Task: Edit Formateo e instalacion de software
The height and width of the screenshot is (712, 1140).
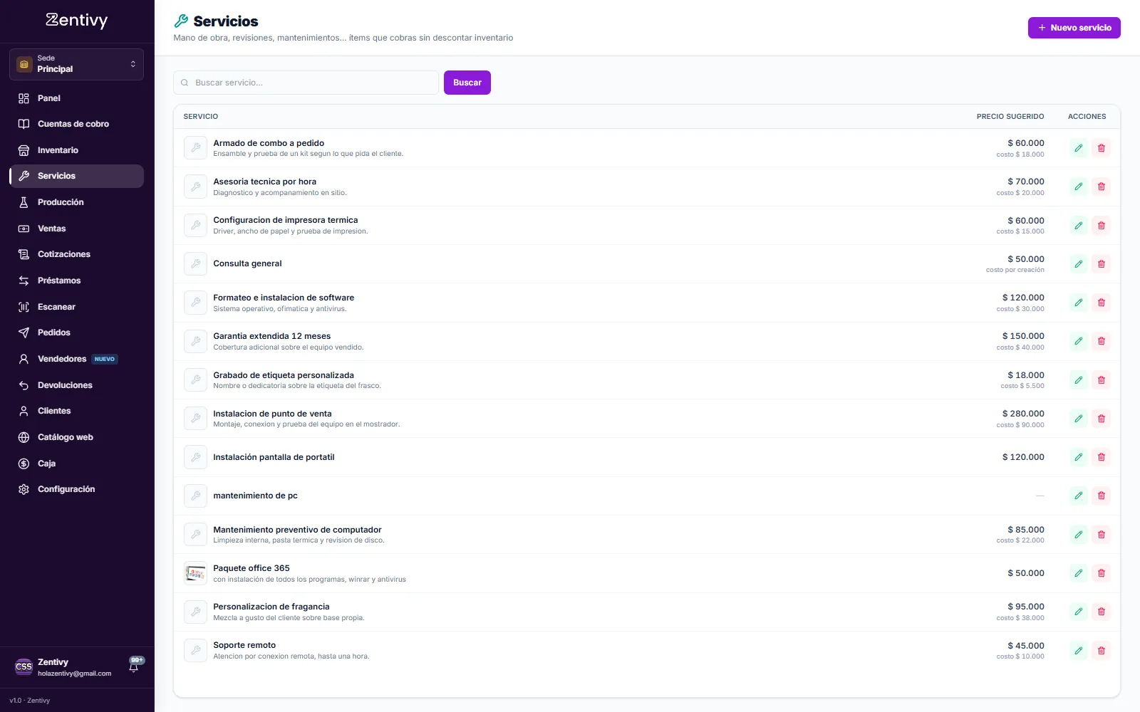Action: point(1079,303)
